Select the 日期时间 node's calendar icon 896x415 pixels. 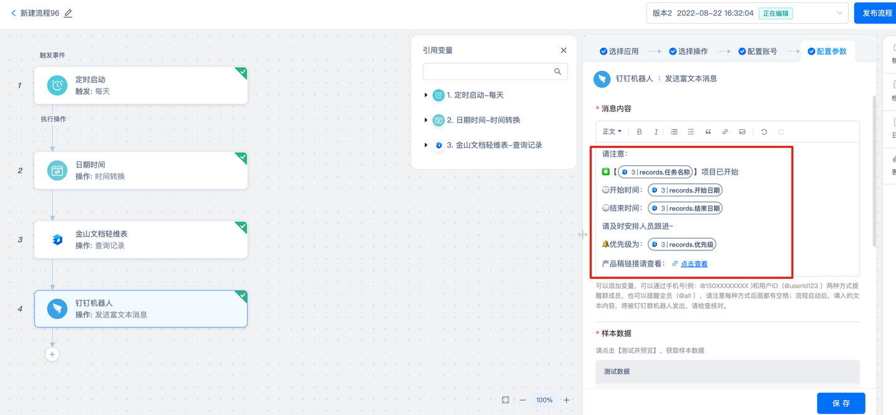pyautogui.click(x=57, y=170)
